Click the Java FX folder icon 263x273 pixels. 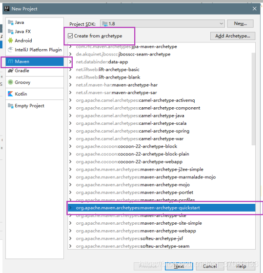(11, 32)
